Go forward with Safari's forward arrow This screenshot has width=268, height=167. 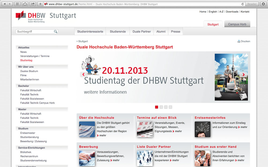pyautogui.click(x=10, y=4)
